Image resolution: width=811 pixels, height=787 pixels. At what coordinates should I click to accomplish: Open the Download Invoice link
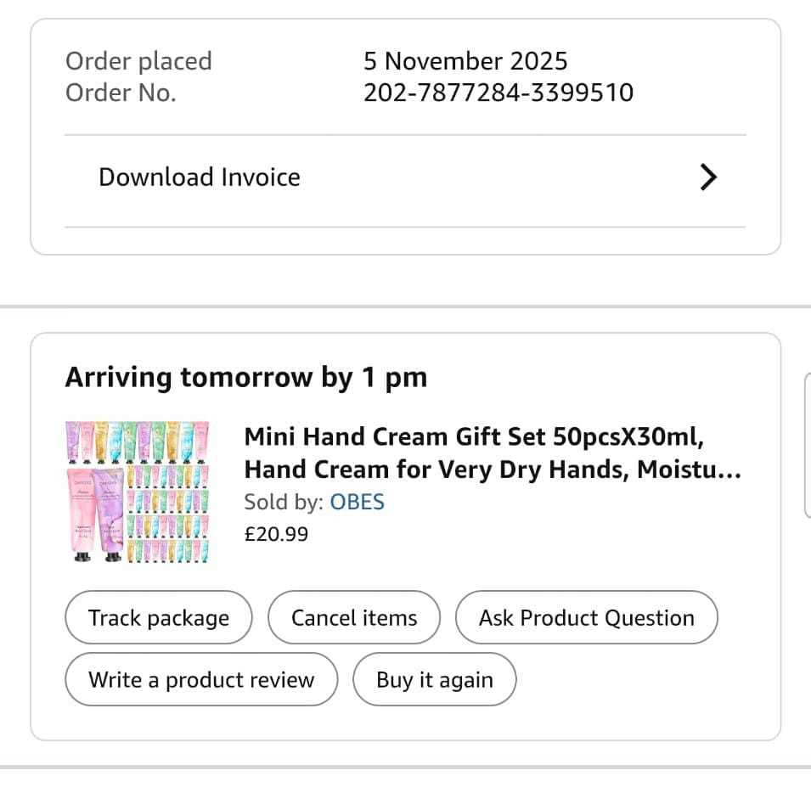point(200,177)
